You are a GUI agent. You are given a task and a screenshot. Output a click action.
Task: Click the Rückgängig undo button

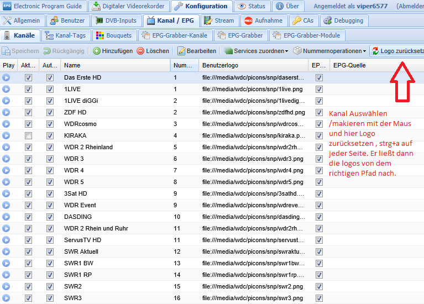tap(64, 51)
